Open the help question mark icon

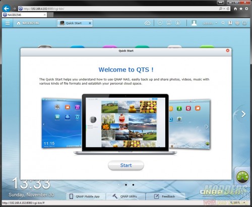[x=230, y=23]
